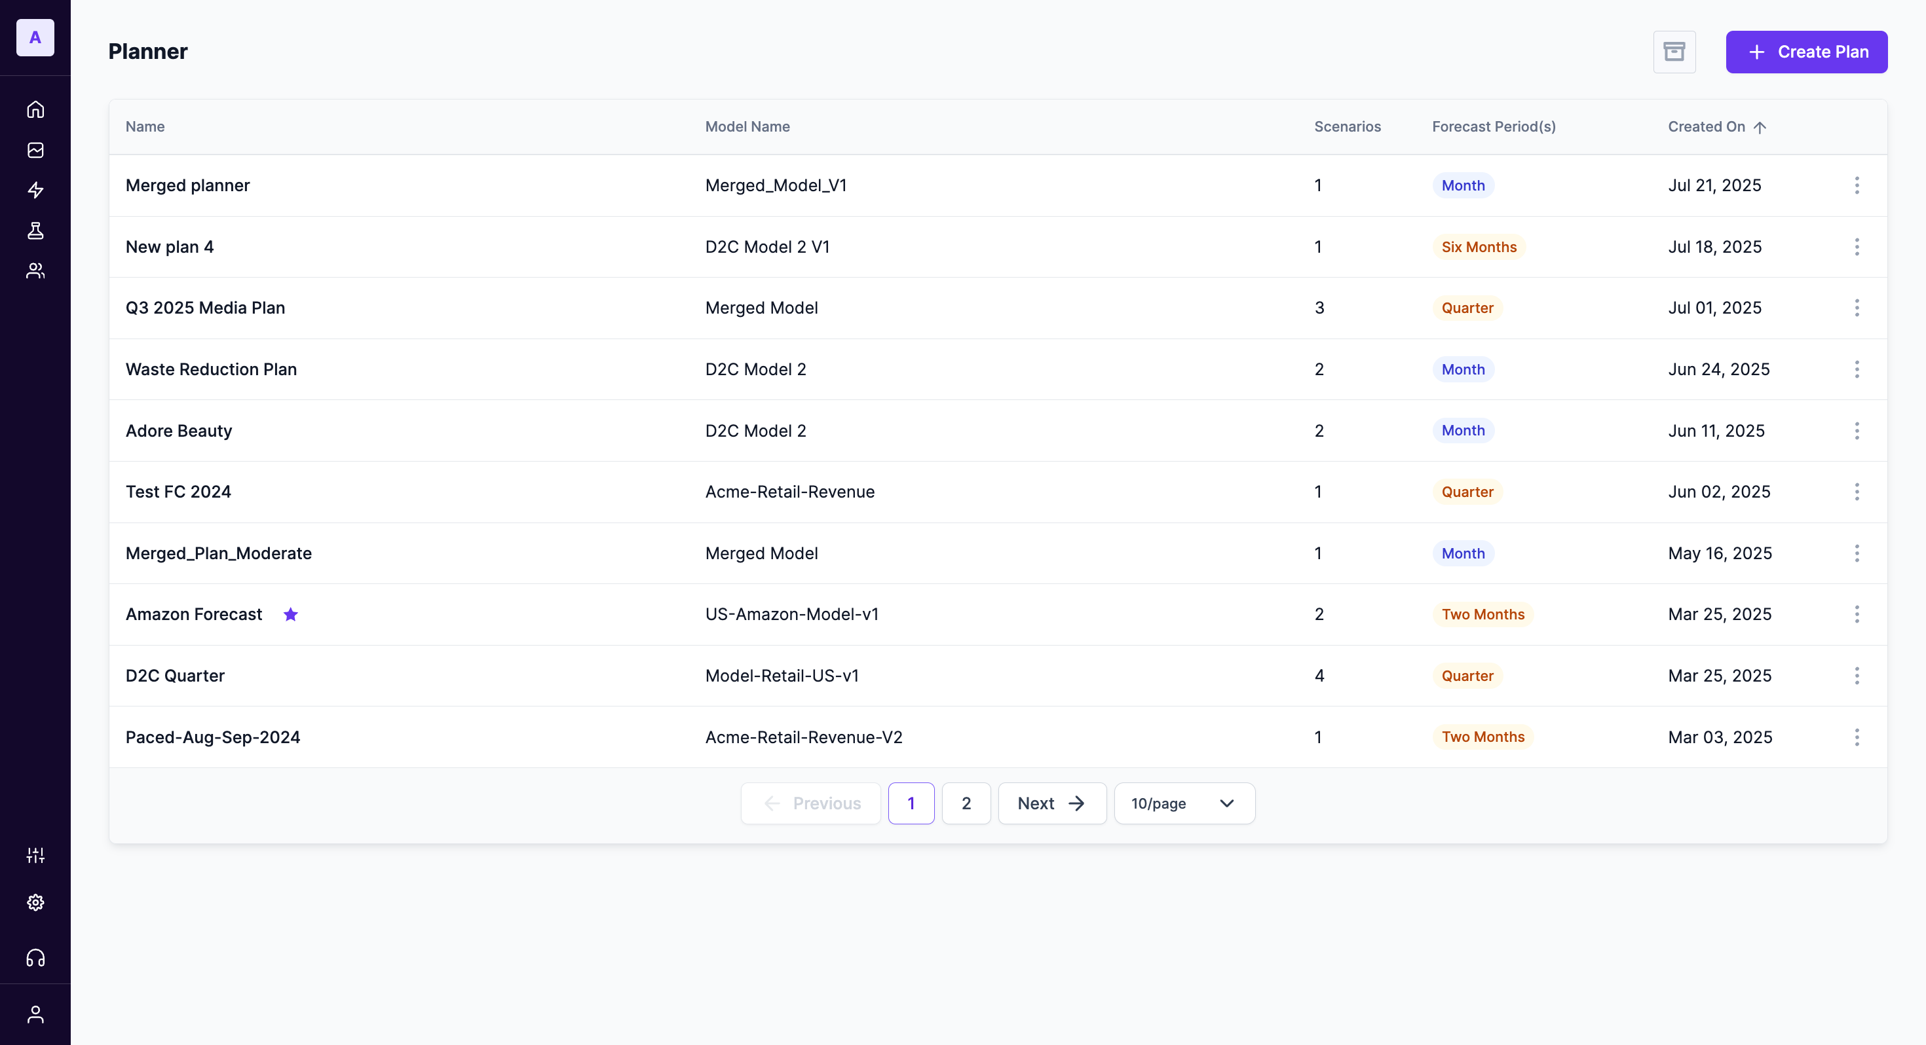1926x1045 pixels.
Task: Click the Create Plan button
Action: [1805, 52]
